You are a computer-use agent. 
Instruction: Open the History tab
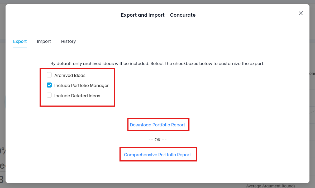pyautogui.click(x=68, y=41)
